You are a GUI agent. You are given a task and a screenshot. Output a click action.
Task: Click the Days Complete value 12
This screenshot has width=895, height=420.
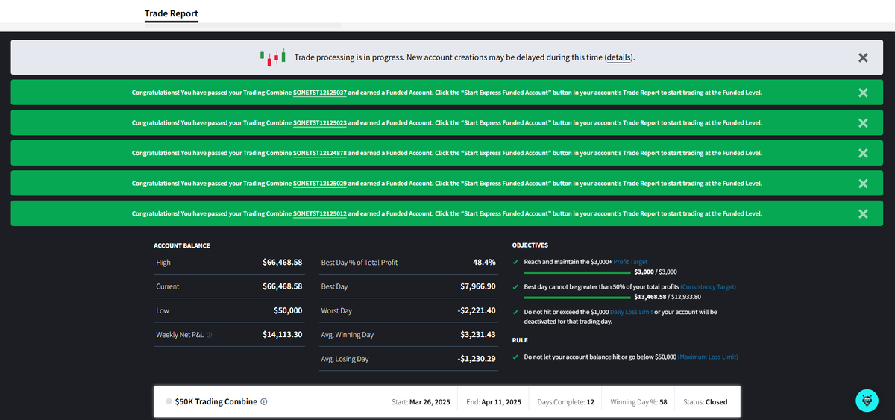point(590,401)
